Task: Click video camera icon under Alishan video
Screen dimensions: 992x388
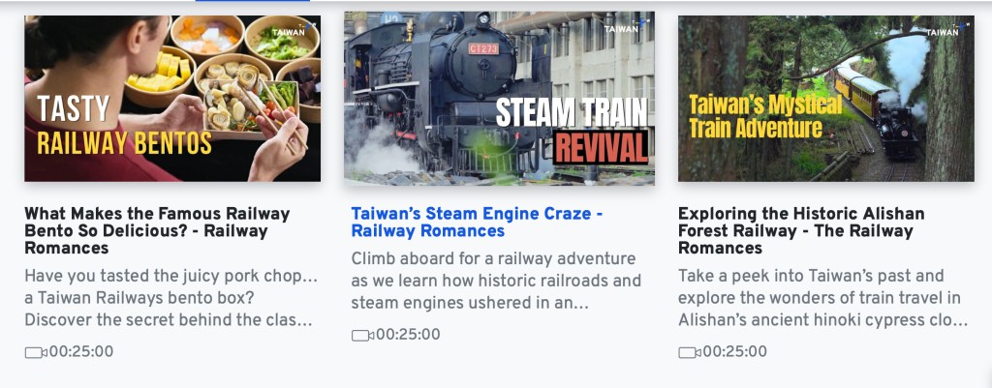Action: (690, 352)
